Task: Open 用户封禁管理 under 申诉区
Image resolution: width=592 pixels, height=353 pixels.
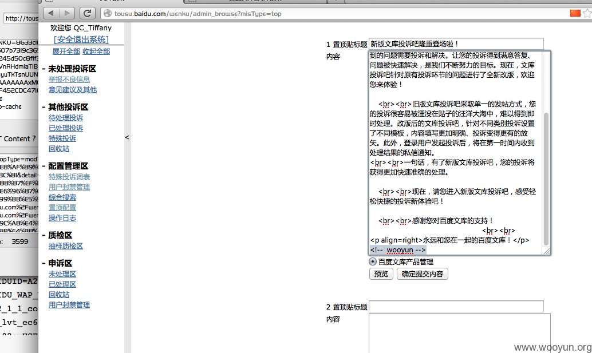Action: (69, 305)
